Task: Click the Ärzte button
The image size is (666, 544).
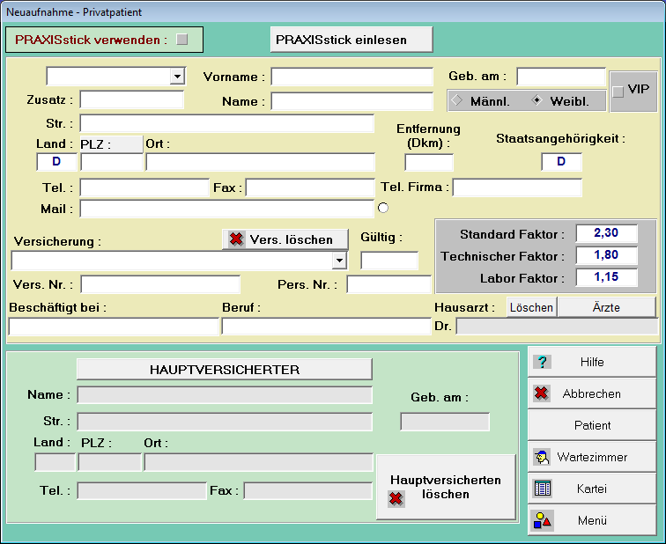Action: click(607, 307)
